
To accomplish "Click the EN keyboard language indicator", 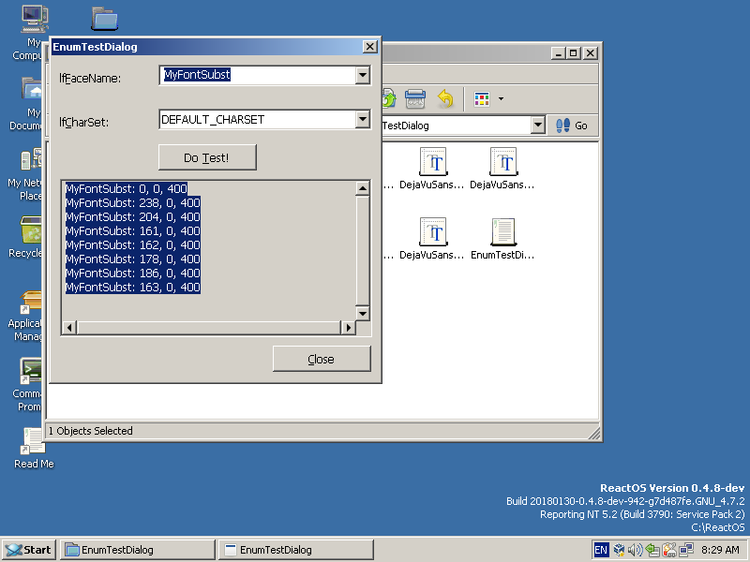I will (601, 550).
